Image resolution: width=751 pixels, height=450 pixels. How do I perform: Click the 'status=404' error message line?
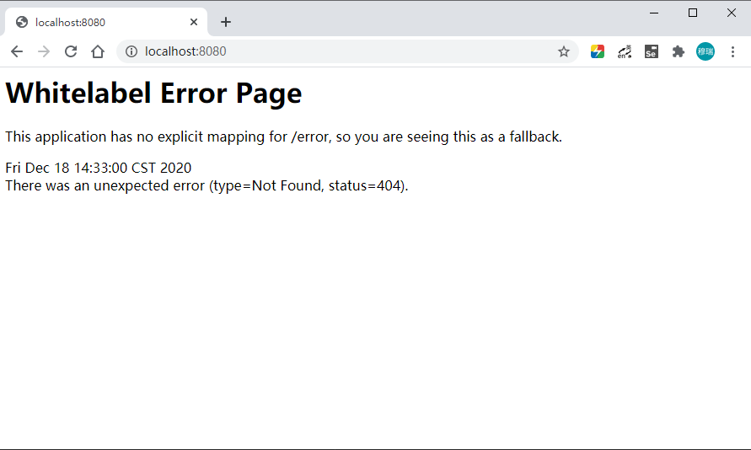tap(207, 185)
